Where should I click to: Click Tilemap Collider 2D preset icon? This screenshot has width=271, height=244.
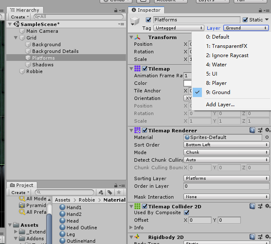[260, 206]
